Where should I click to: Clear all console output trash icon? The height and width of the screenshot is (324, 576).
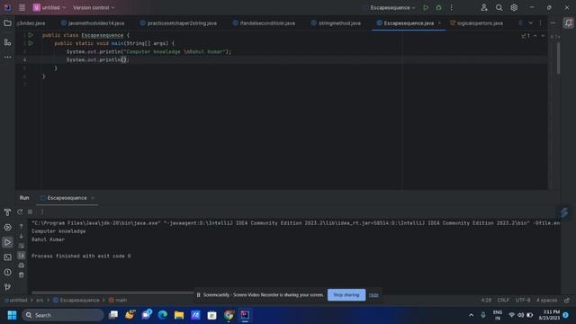[22, 274]
